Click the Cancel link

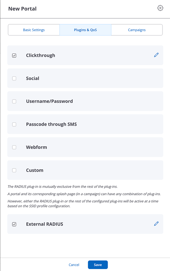coord(74,265)
